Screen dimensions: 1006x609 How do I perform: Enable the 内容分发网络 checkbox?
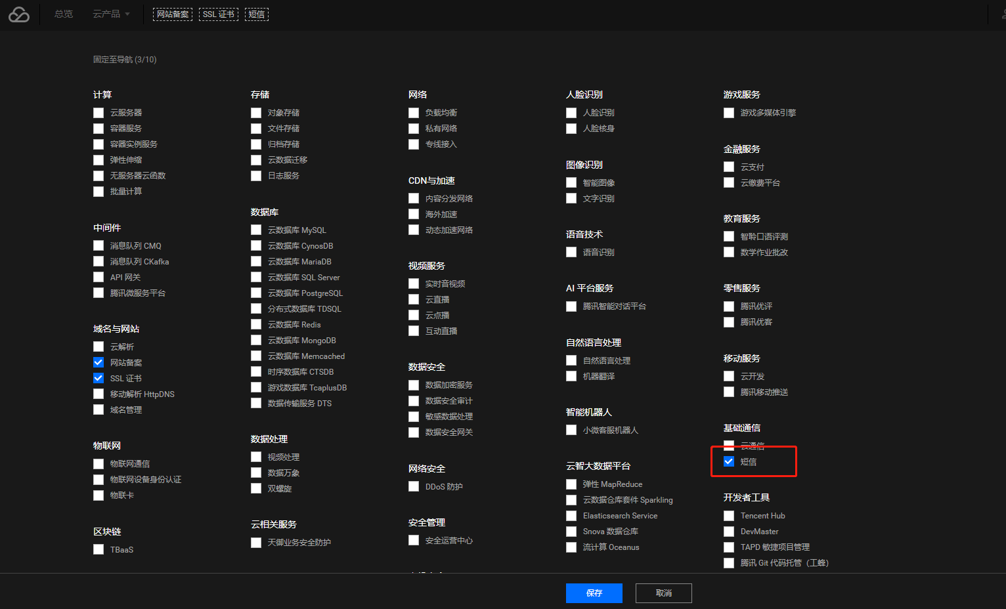click(x=414, y=198)
